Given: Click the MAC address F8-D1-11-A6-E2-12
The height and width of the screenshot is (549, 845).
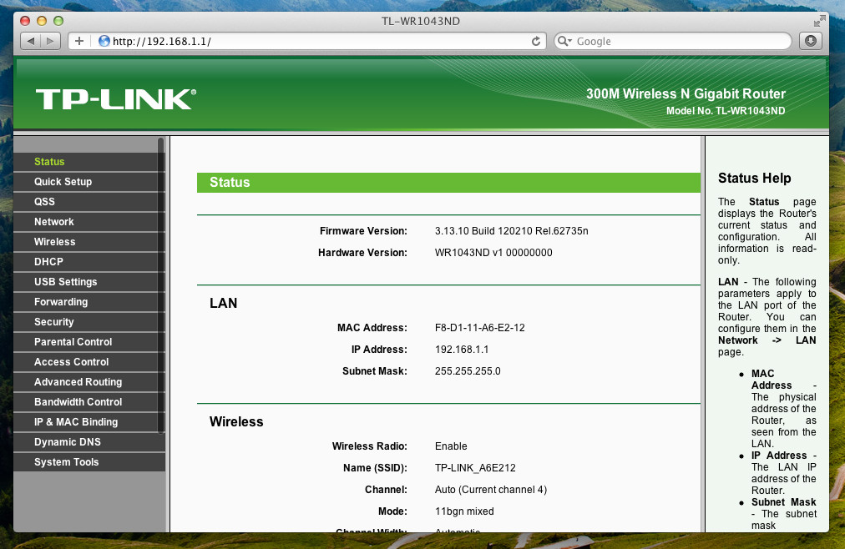Looking at the screenshot, I should point(479,328).
